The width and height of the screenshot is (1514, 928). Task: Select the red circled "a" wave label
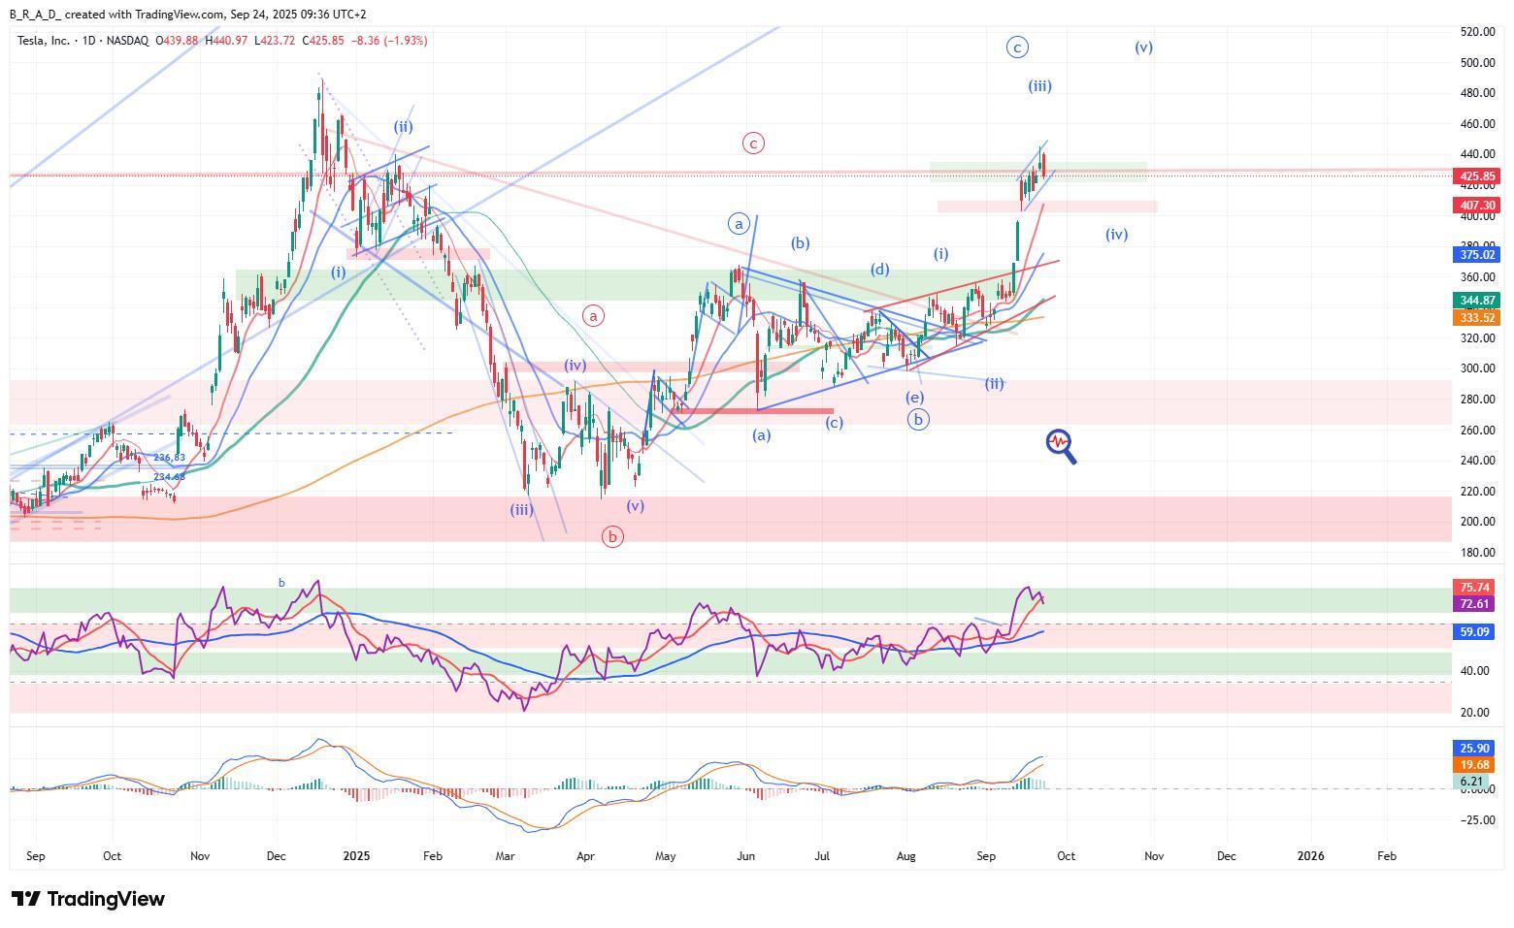tap(593, 315)
